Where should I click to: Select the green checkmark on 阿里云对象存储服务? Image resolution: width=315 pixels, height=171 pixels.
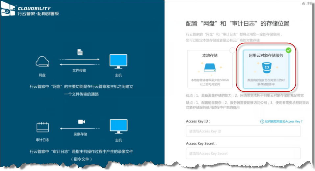point(288,50)
